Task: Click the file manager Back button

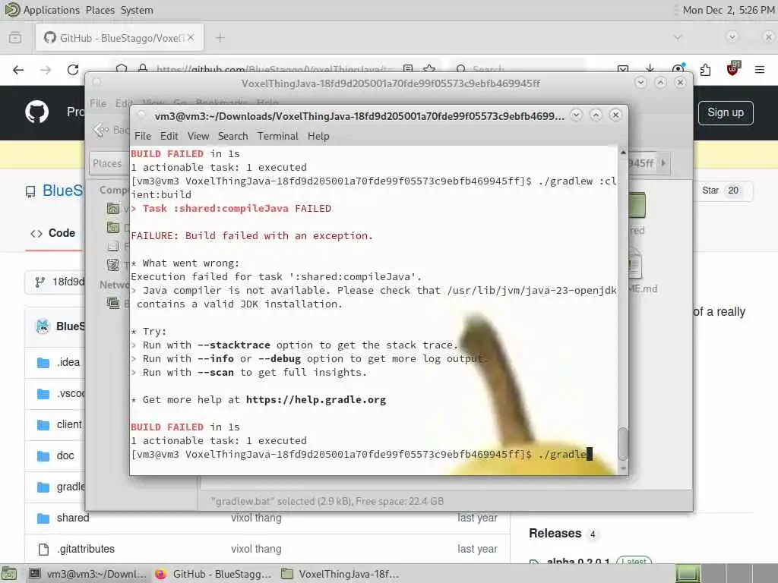Action: pos(110,131)
